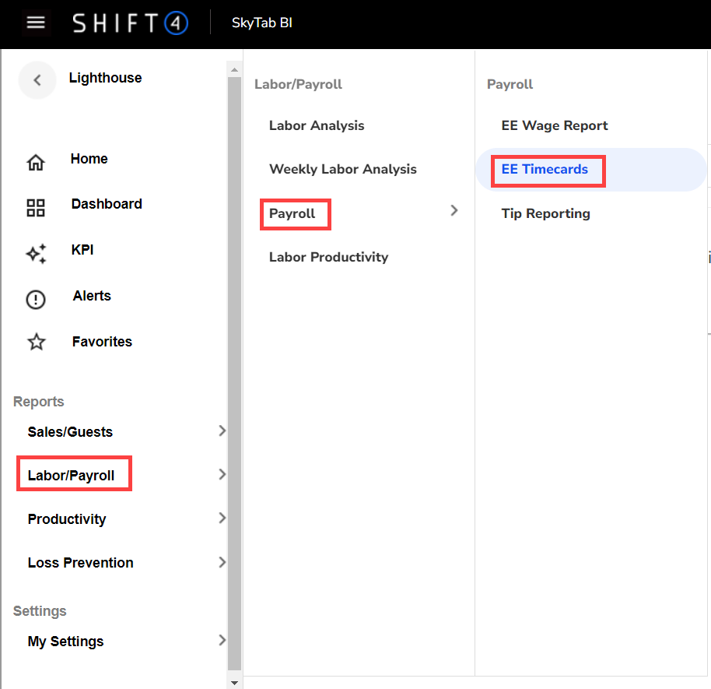Image resolution: width=711 pixels, height=689 pixels.
Task: Click the sidebar scrollbar down arrow
Action: point(234,682)
